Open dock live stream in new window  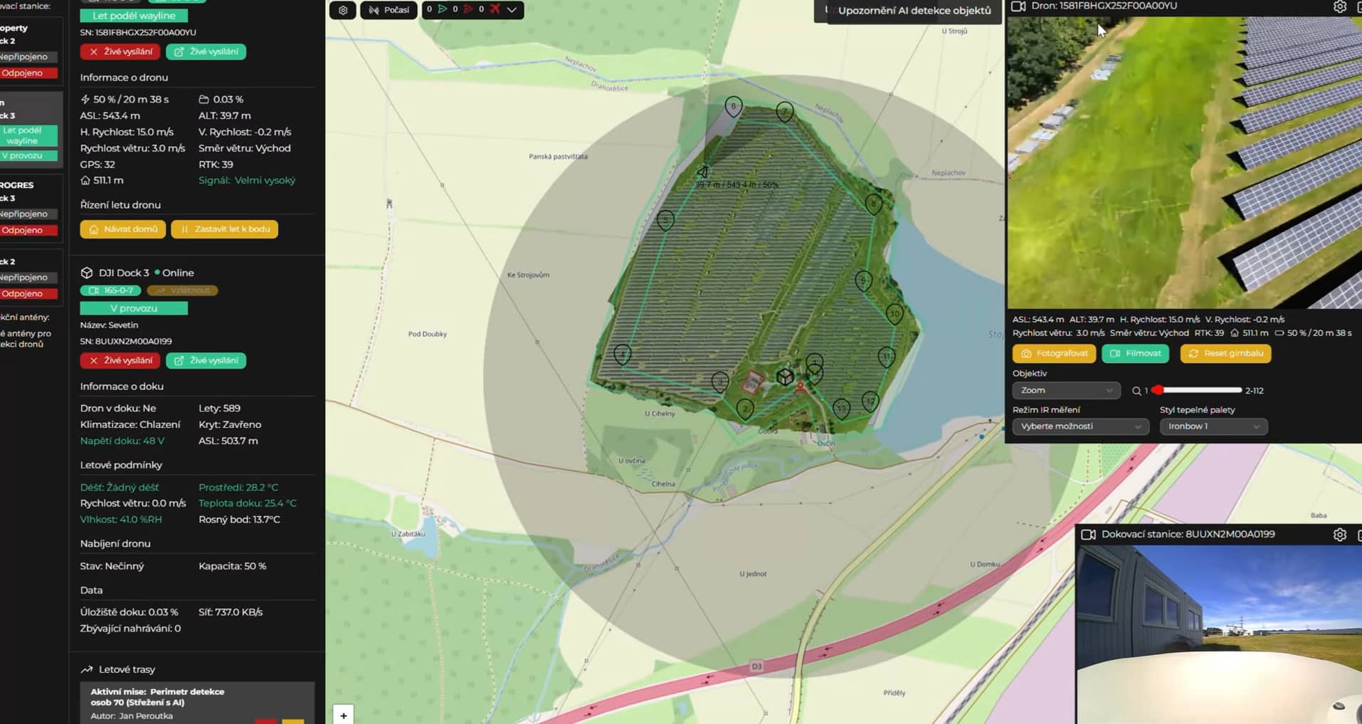(x=206, y=361)
